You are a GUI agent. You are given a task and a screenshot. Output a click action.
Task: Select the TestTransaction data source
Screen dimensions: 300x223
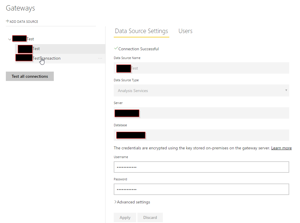pyautogui.click(x=60, y=58)
